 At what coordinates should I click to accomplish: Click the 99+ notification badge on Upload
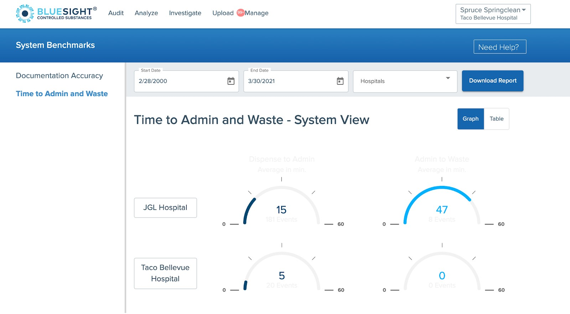pyautogui.click(x=240, y=12)
